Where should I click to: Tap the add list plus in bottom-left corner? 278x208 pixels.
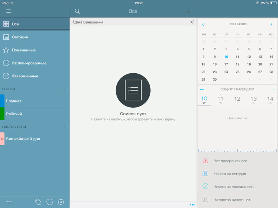click(x=9, y=202)
